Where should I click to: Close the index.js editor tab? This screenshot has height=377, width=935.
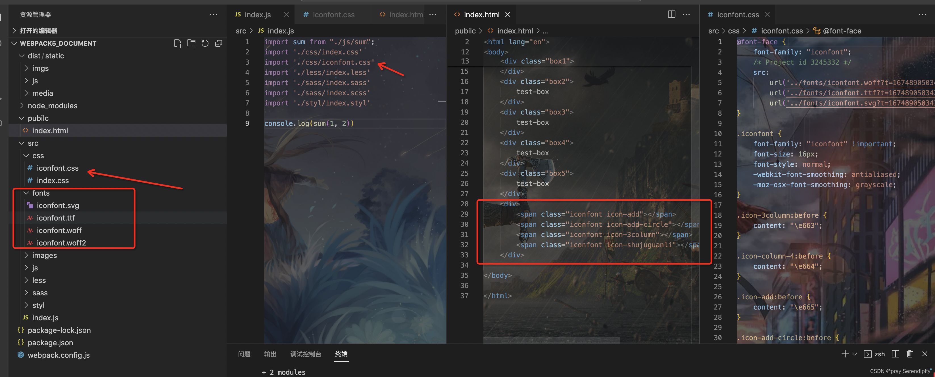pos(286,14)
